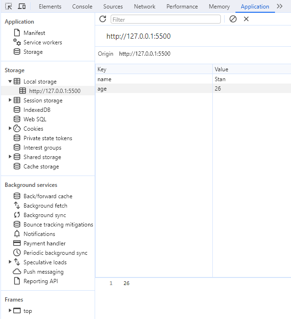Collapse the Local storage tree node
The image size is (291, 319).
pyautogui.click(x=10, y=81)
